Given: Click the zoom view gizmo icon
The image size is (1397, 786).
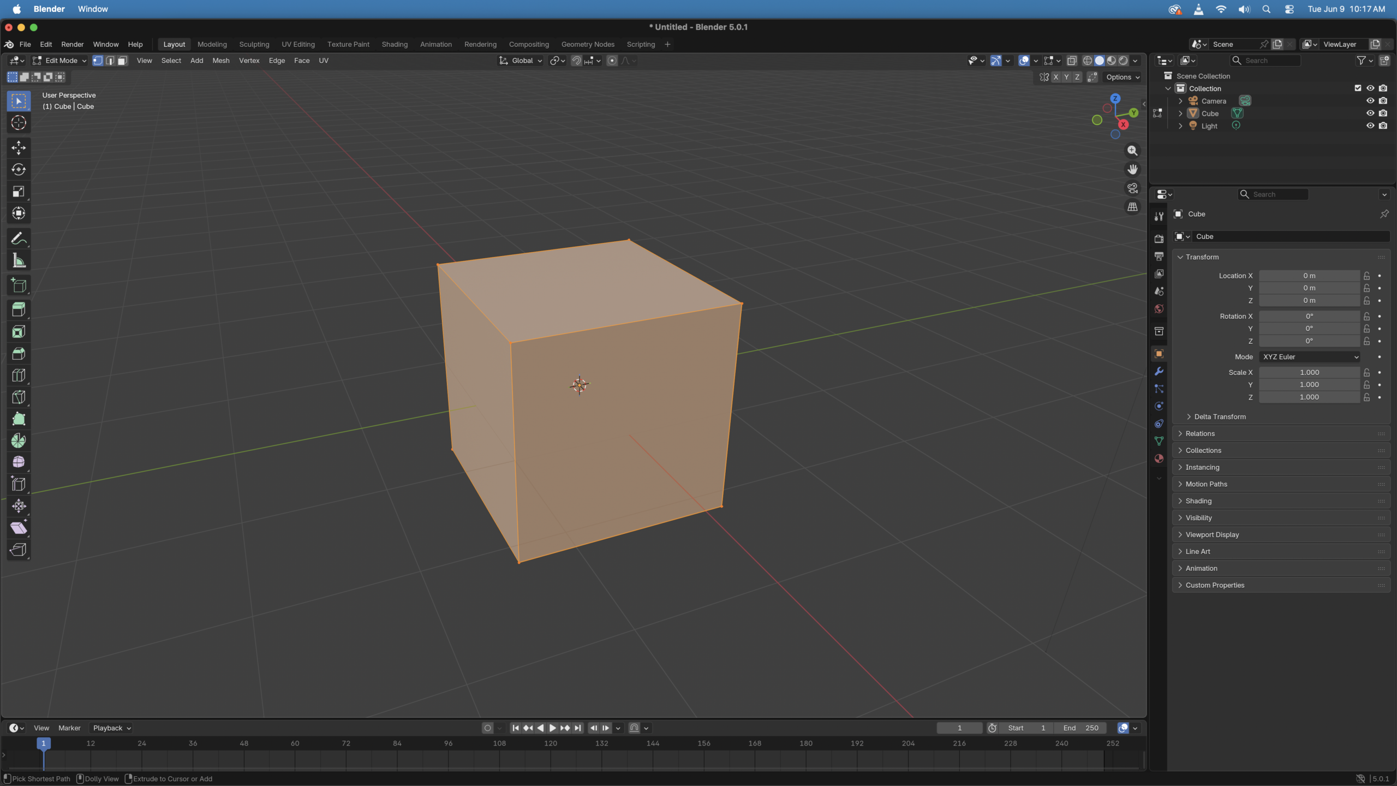Looking at the screenshot, I should [1132, 151].
